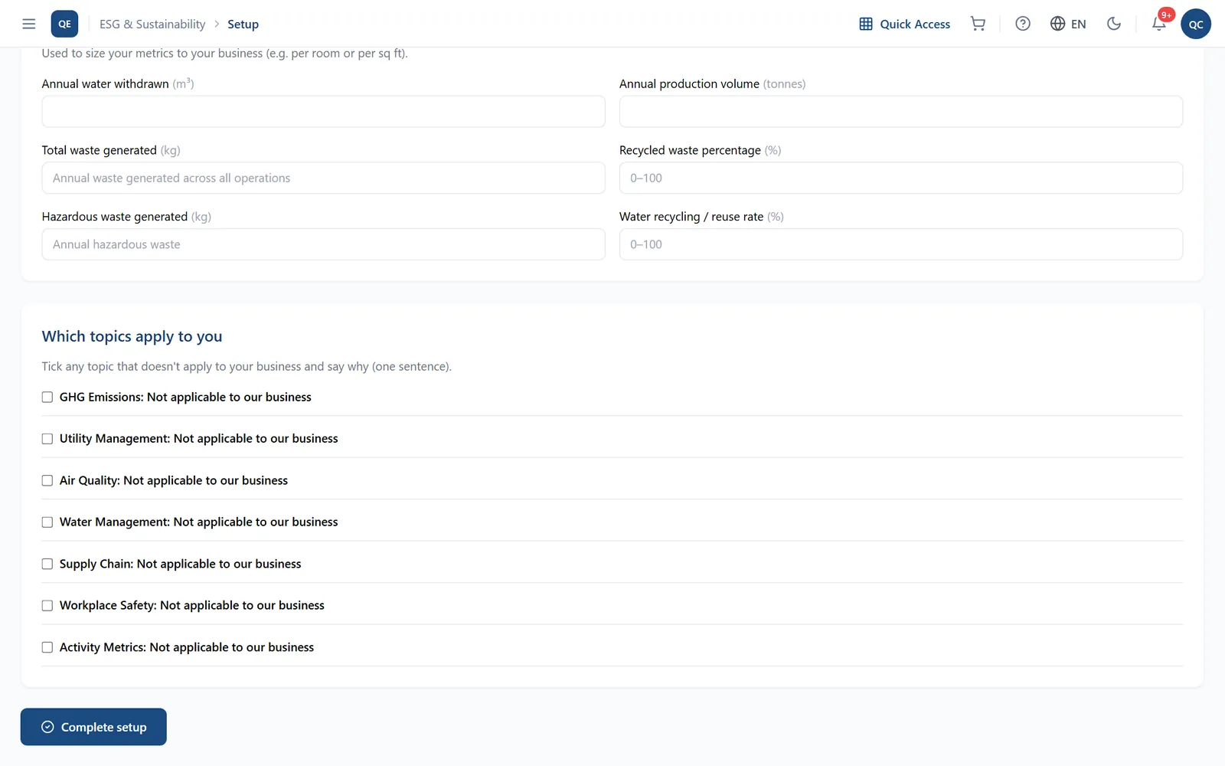Focus the Water recycling / reuse rate field
This screenshot has height=766, width=1225.
coord(901,244)
